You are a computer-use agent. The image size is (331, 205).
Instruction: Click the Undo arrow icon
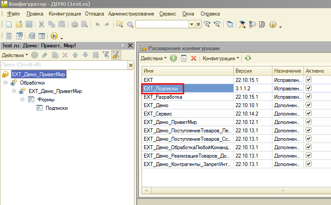coord(98,24)
